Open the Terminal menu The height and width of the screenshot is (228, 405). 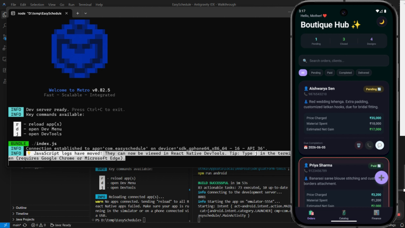(x=85, y=5)
